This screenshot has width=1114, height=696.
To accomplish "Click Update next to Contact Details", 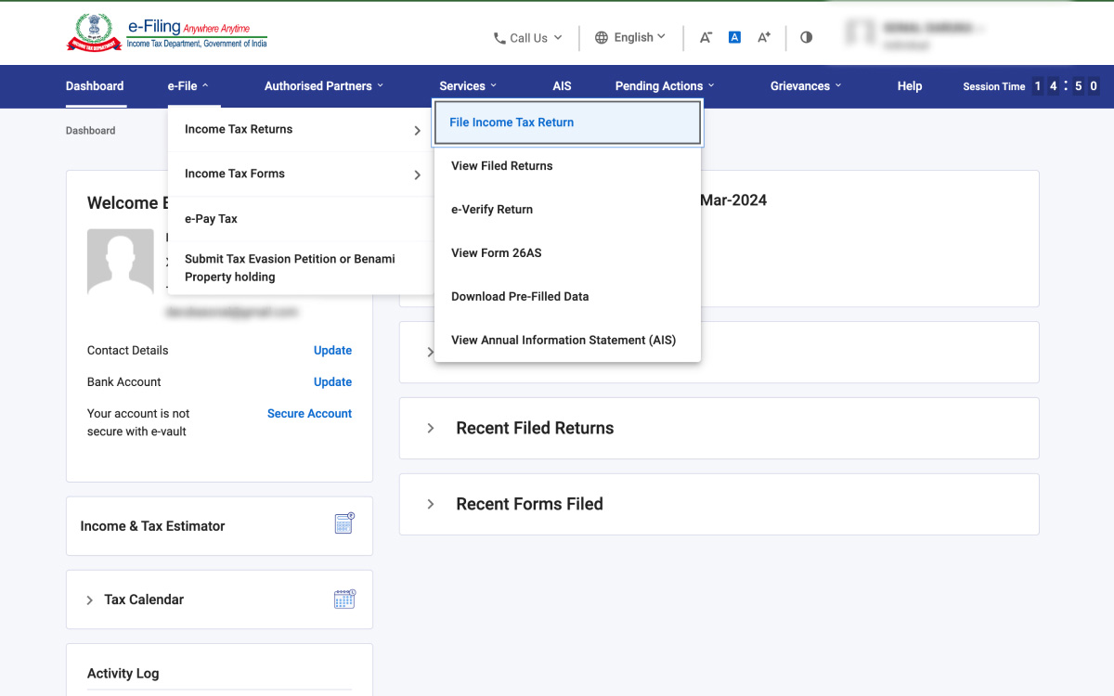I will pyautogui.click(x=332, y=350).
